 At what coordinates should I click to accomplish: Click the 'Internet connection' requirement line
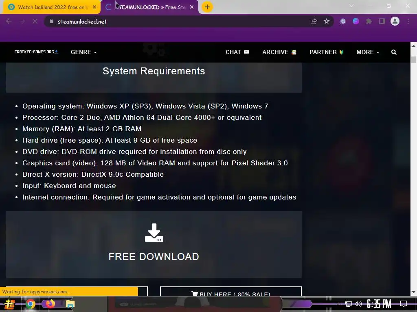coord(159,197)
